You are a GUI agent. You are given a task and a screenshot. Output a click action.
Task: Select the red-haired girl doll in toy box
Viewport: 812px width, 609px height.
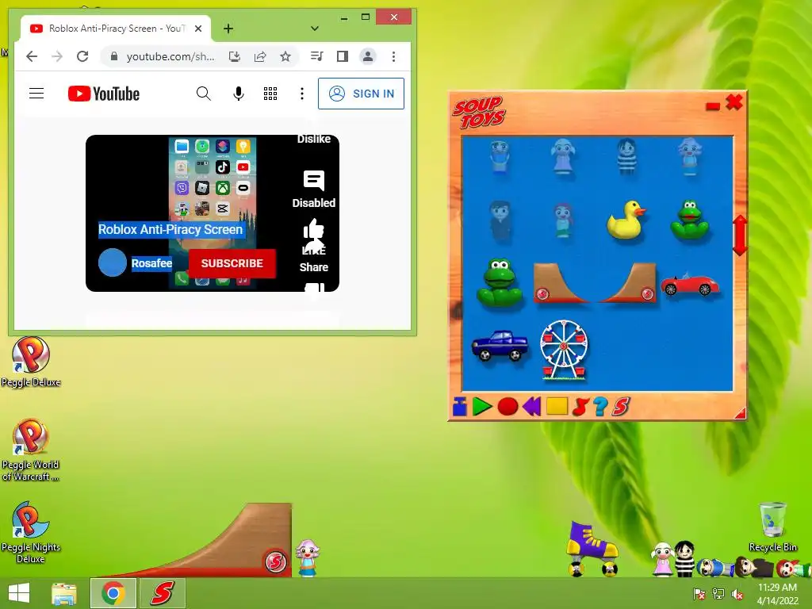pos(563,220)
